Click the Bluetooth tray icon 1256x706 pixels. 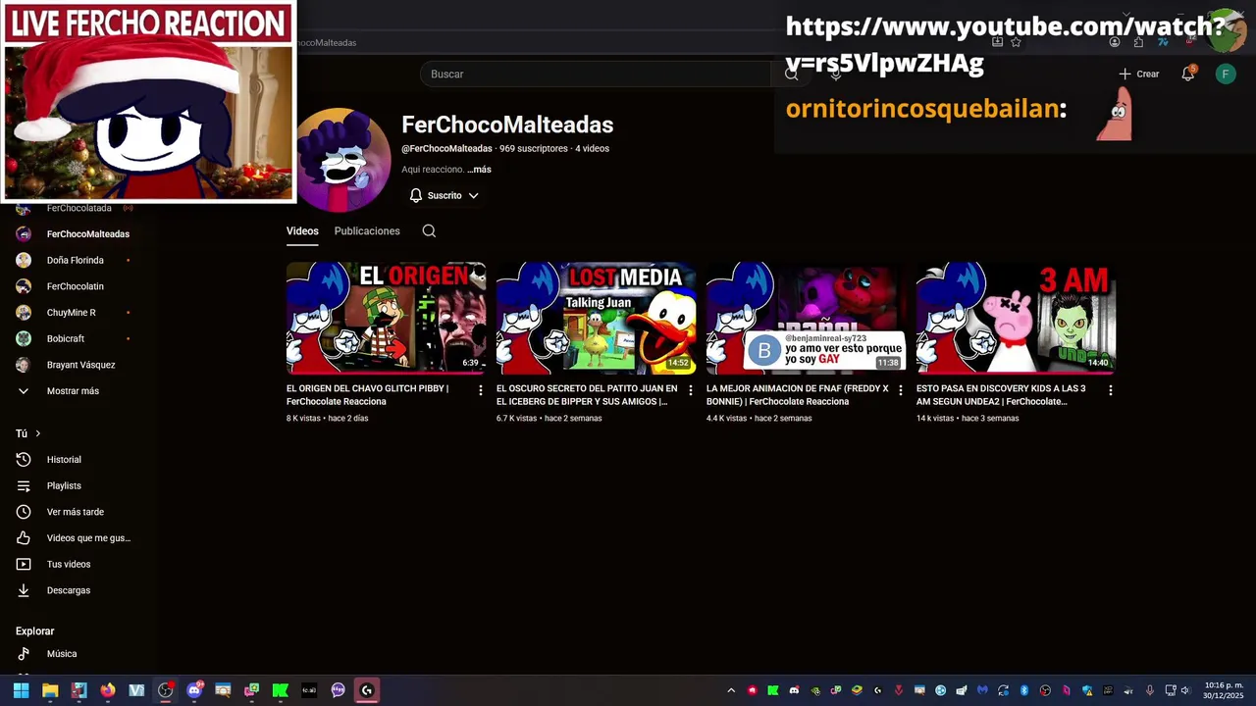point(1024,690)
